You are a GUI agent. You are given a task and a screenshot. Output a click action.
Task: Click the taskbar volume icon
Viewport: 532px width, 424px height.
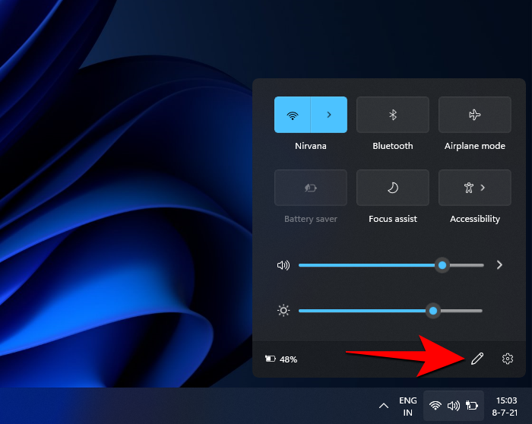click(x=453, y=405)
